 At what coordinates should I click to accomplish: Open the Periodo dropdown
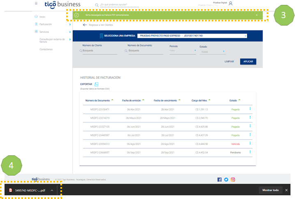point(183,51)
